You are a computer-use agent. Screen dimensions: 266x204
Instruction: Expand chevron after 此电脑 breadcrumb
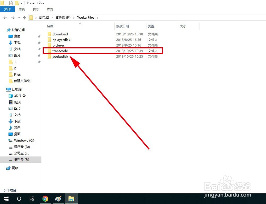tap(52, 18)
